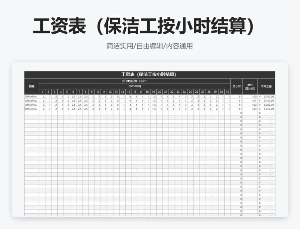Select OfficePlus name in the 5,253.00 row
300x229 pixels.
point(31,109)
